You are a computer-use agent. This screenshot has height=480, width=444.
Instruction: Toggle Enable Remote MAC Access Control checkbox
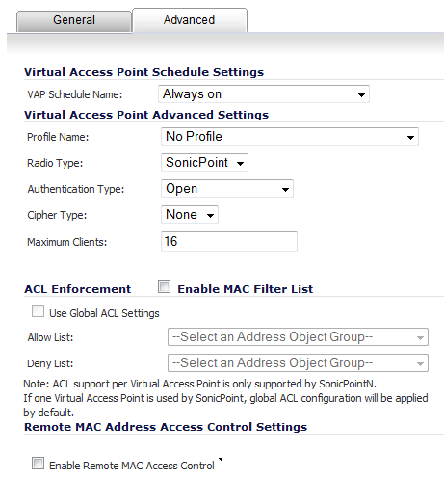pyautogui.click(x=38, y=464)
